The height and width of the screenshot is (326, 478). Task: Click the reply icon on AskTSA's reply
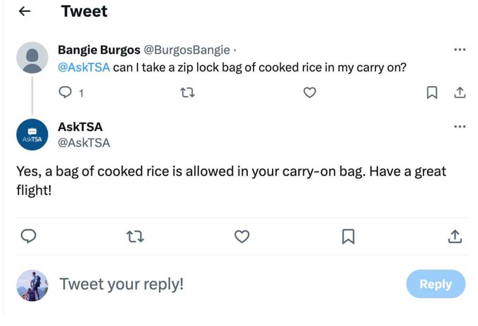click(29, 237)
